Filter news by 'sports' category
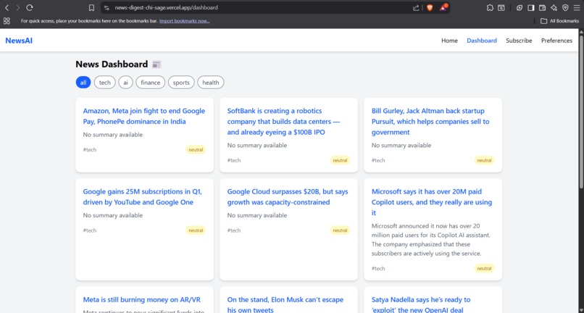584x313 pixels. point(181,83)
